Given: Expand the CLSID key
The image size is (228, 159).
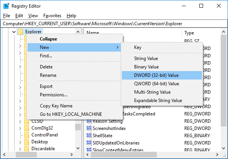Looking at the screenshot, I should coord(20,122).
